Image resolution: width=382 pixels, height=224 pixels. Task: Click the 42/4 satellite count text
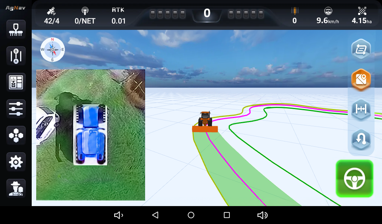[51, 21]
